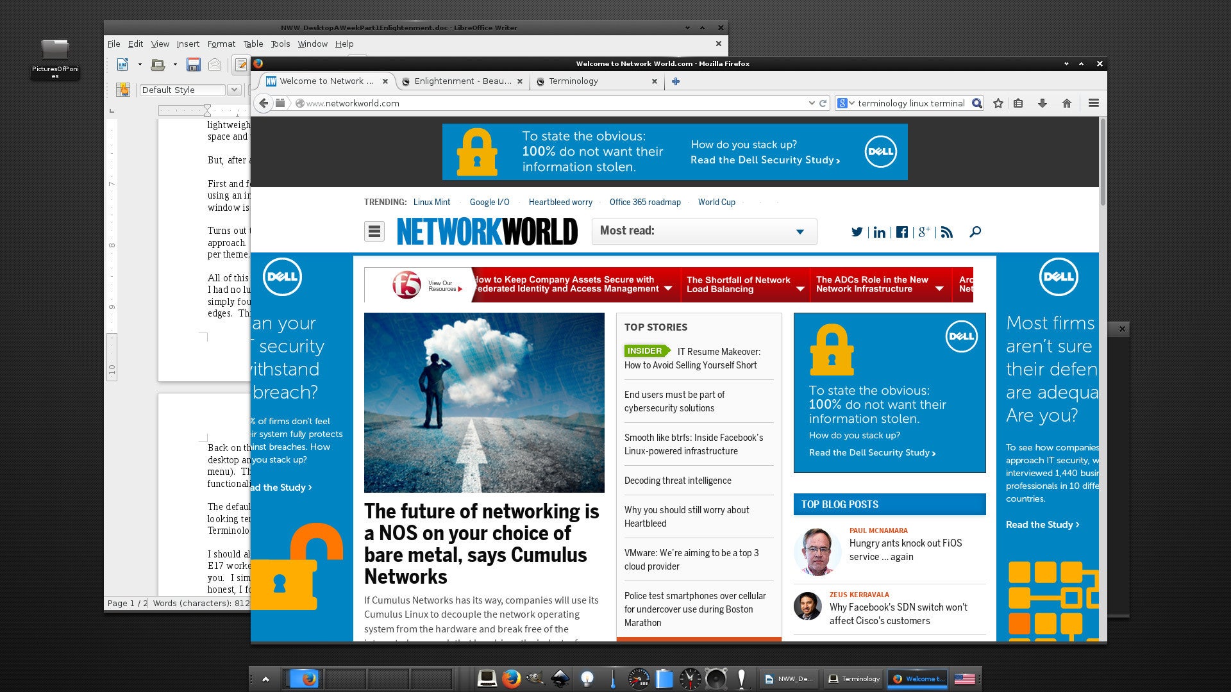Open the Tools menu in LibreOffice Writer
The image size is (1231, 692).
[x=280, y=44]
